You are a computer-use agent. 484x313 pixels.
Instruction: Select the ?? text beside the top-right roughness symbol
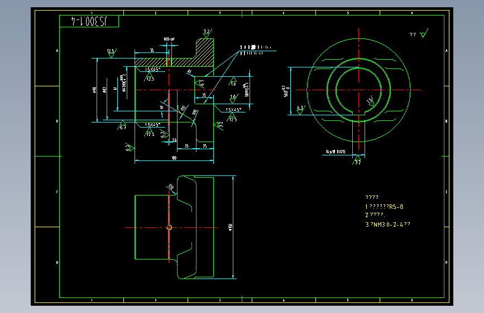tap(413, 35)
